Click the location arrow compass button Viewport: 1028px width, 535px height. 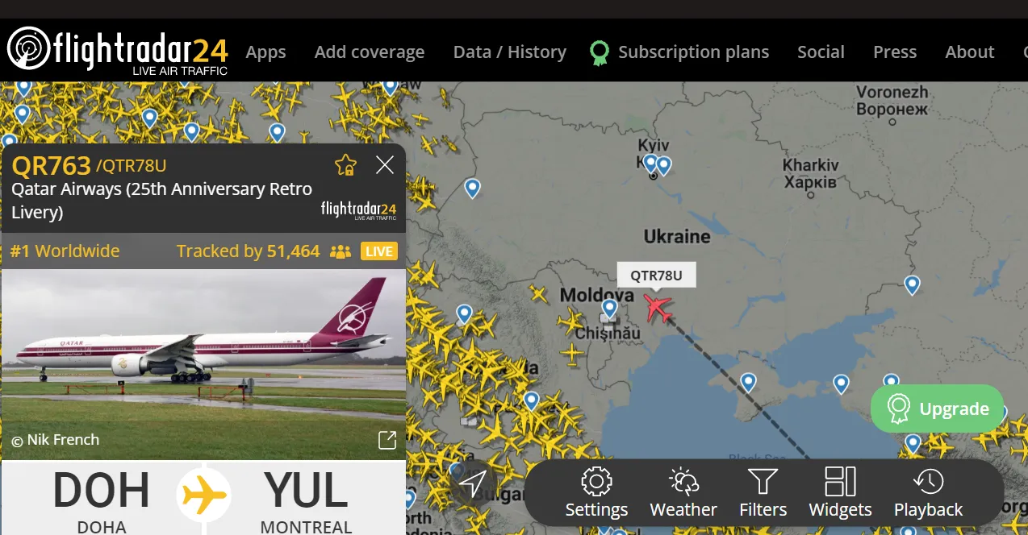473,484
